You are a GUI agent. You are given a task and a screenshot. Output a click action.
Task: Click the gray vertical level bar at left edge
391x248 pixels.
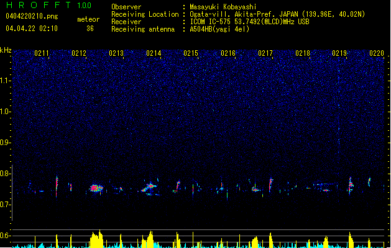tap(12, 193)
